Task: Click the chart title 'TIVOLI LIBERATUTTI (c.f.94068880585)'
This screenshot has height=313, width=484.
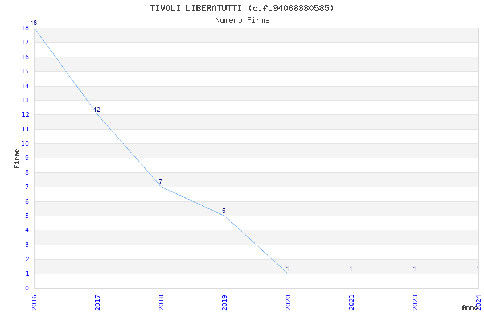Action: 242,8
